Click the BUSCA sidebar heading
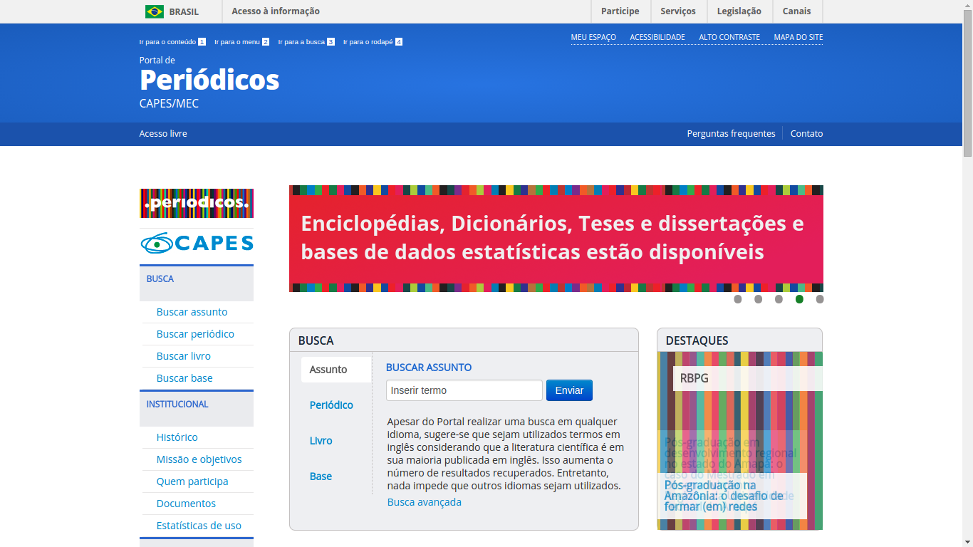Screen dimensions: 973x547 (160, 279)
